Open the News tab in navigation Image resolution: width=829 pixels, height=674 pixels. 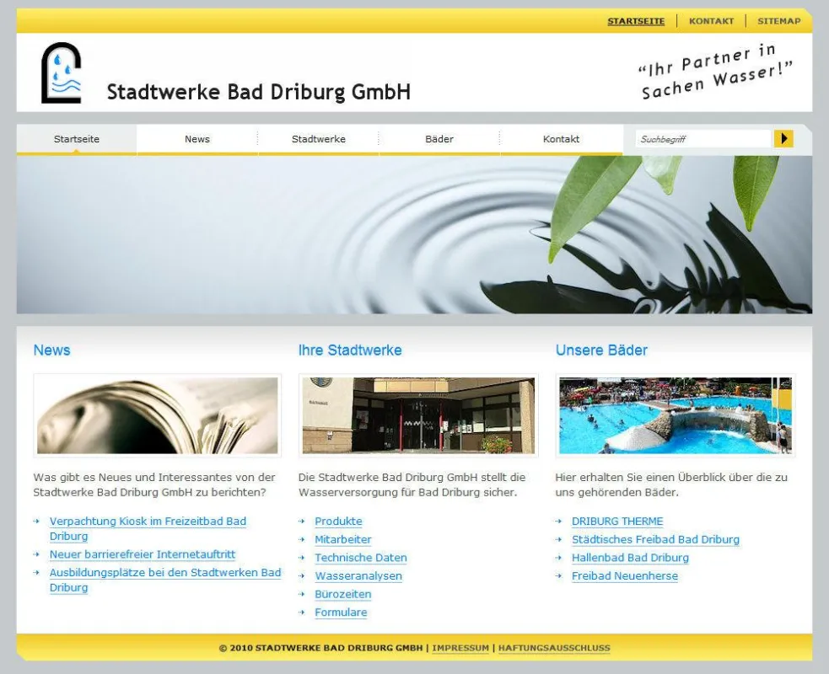[x=197, y=140]
